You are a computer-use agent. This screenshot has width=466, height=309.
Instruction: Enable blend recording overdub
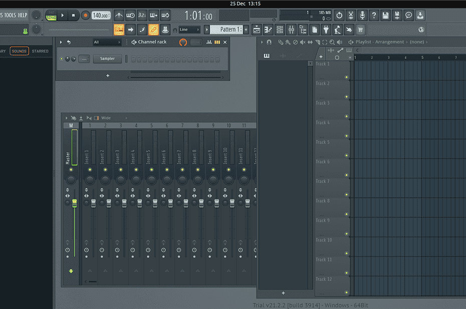tap(154, 15)
